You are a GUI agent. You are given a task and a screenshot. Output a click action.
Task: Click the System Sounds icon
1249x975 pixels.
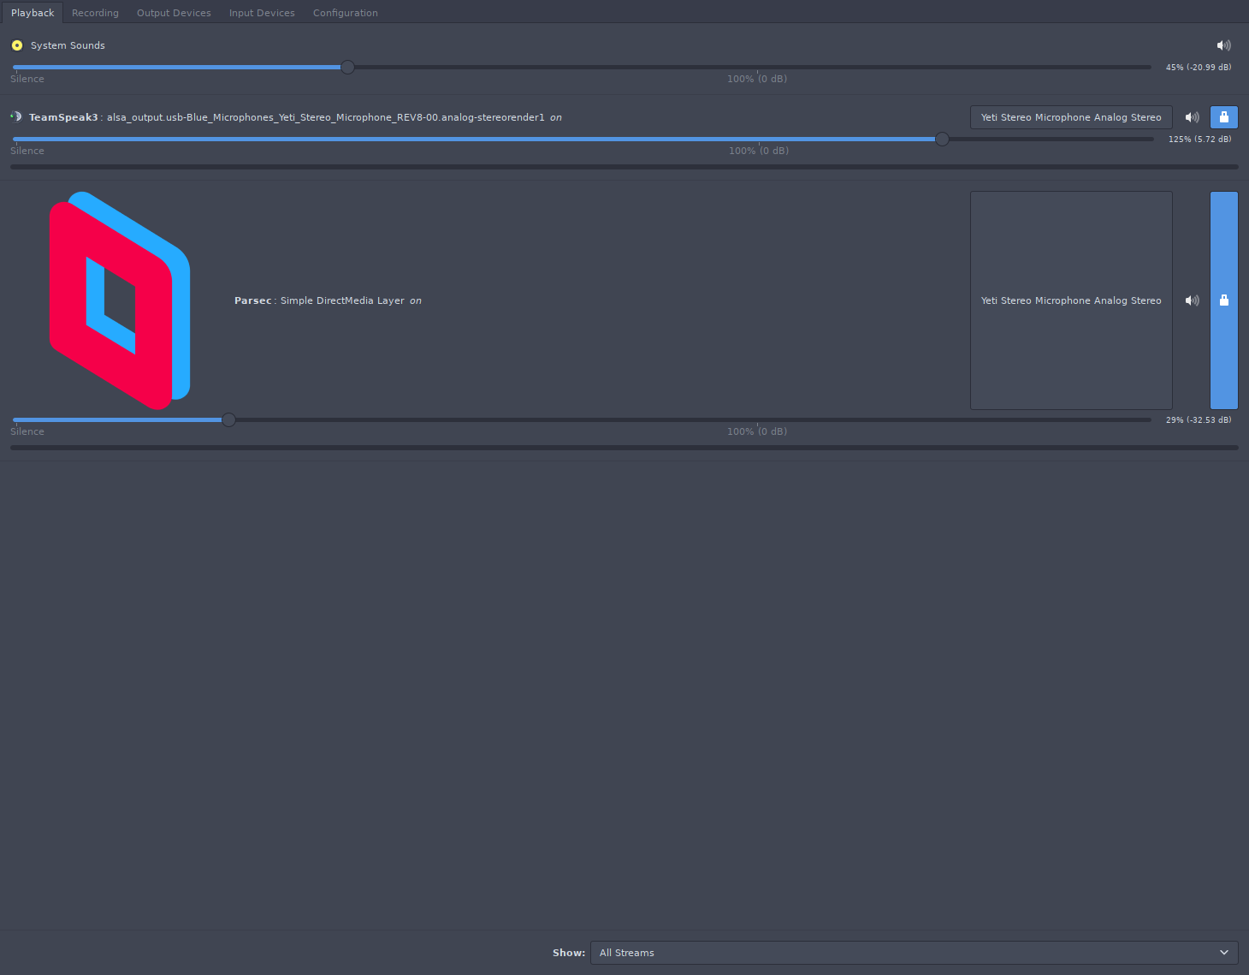[x=17, y=45]
